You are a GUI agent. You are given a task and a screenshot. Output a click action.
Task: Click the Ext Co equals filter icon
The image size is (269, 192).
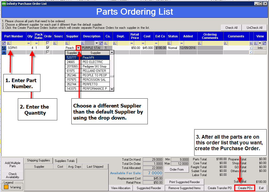156,43
